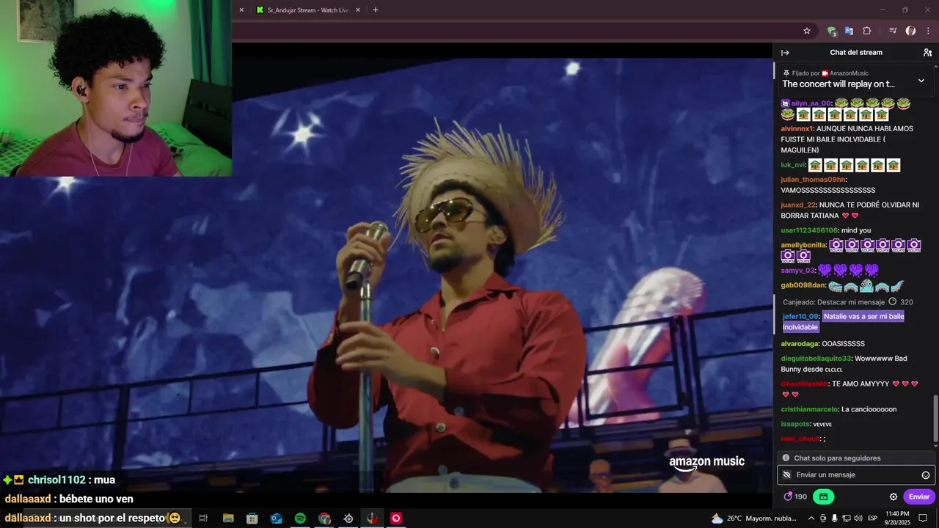Screen dimensions: 939x528
Task: Open Chrome from the taskbar
Action: (324, 518)
